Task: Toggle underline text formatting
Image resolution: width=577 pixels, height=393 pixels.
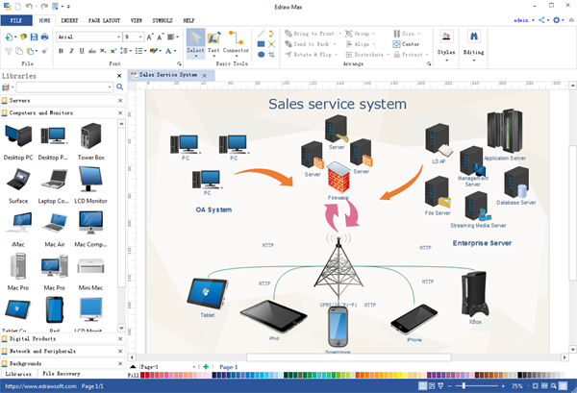Action: (x=84, y=52)
